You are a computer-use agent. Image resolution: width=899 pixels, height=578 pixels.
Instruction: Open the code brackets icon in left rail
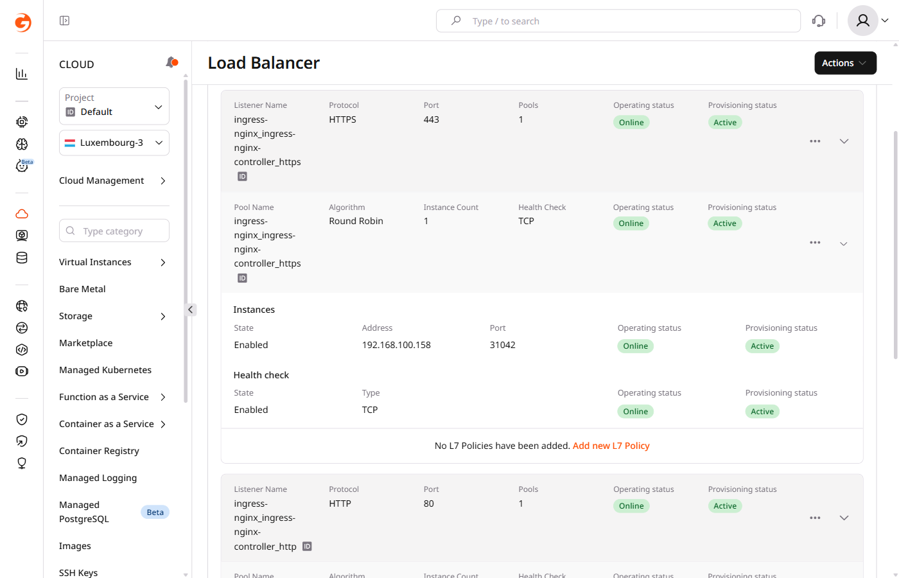[x=22, y=350]
